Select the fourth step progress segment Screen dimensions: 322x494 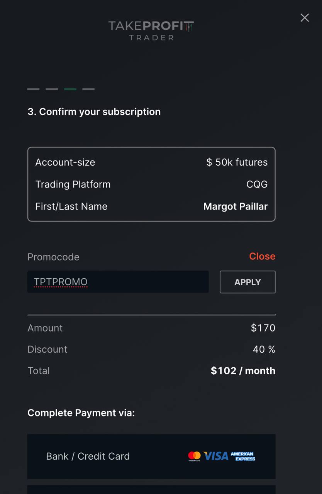point(88,89)
